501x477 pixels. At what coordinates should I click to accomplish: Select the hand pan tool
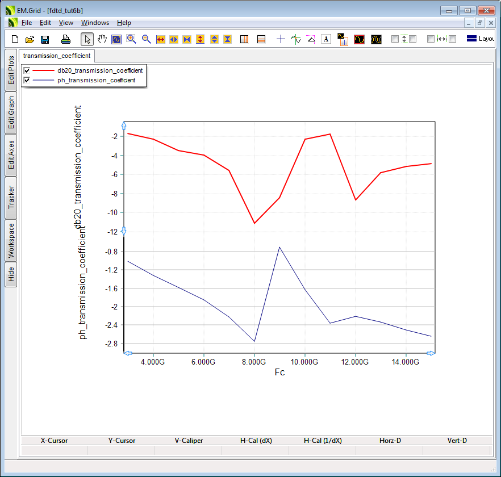point(102,39)
